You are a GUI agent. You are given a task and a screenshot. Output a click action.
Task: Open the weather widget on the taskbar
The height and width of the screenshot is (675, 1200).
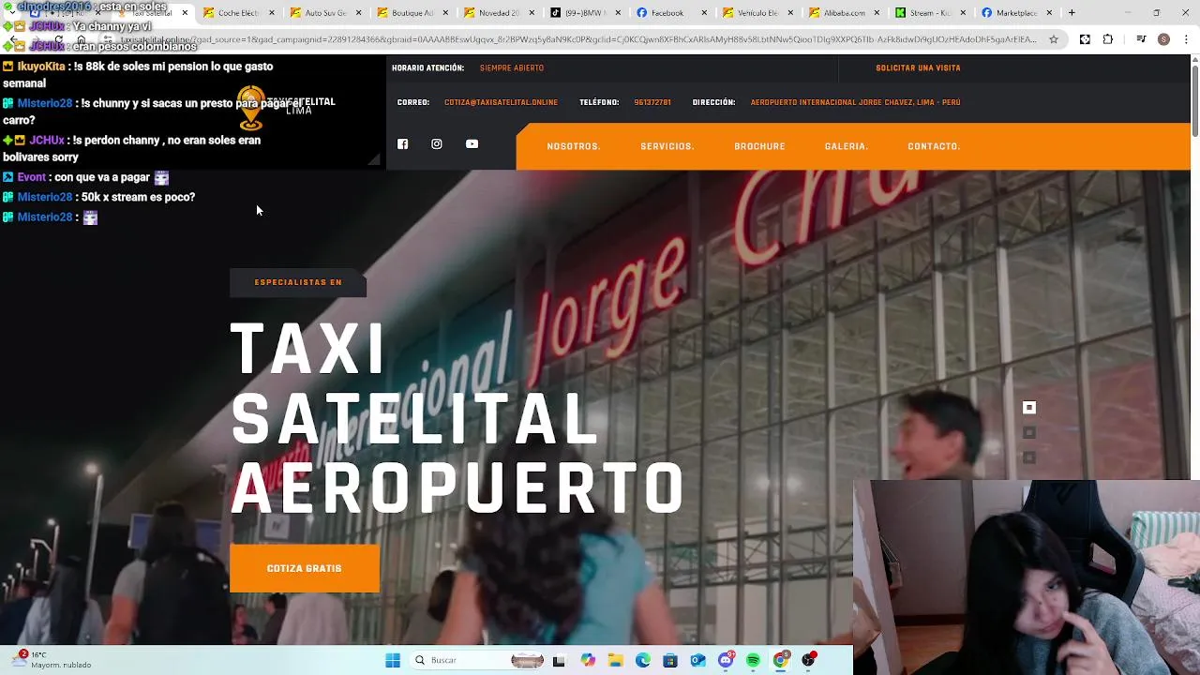point(52,660)
